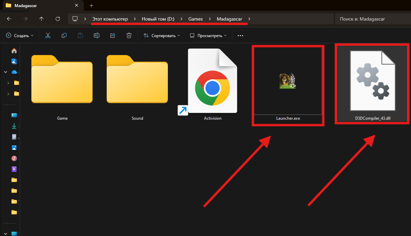Click the Share icon in toolbar

(113, 35)
